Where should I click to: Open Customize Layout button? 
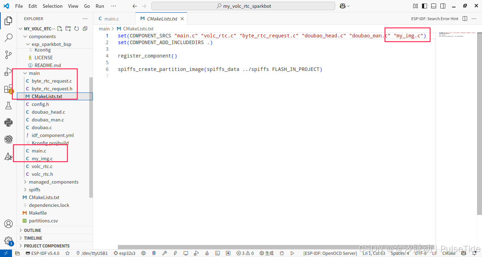[x=415, y=6]
